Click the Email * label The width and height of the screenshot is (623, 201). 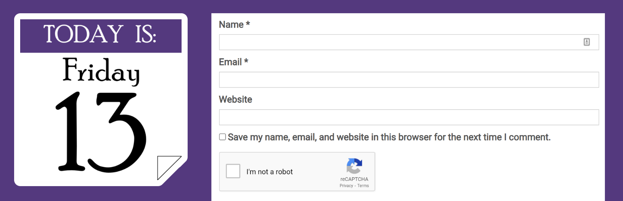[x=233, y=62]
